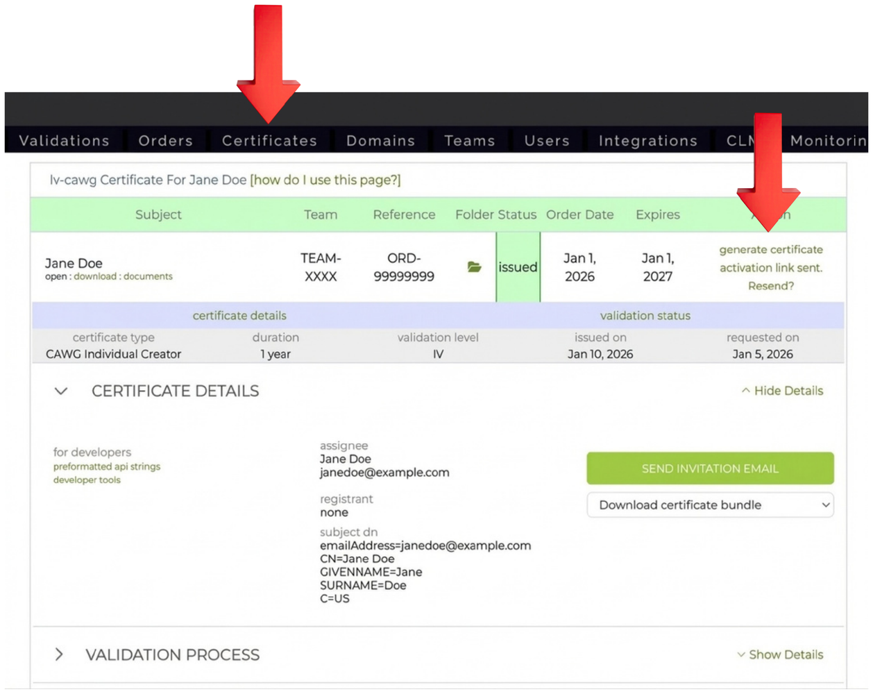Collapse the CERTIFICATE DETAILS chevron

click(61, 391)
